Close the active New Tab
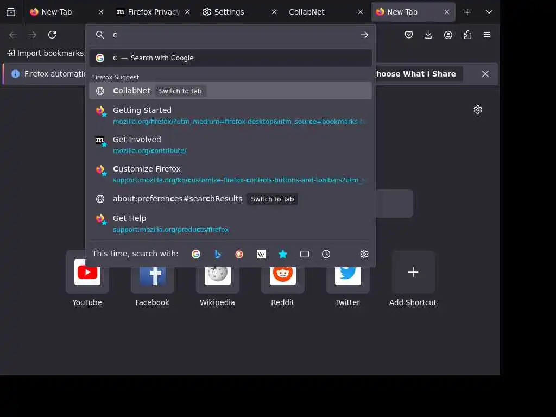 (447, 12)
